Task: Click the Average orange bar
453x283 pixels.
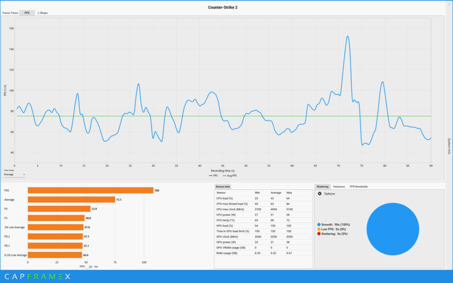Action: click(71, 200)
